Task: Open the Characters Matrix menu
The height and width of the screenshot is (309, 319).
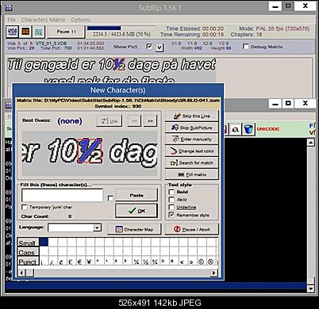Action: coord(44,20)
